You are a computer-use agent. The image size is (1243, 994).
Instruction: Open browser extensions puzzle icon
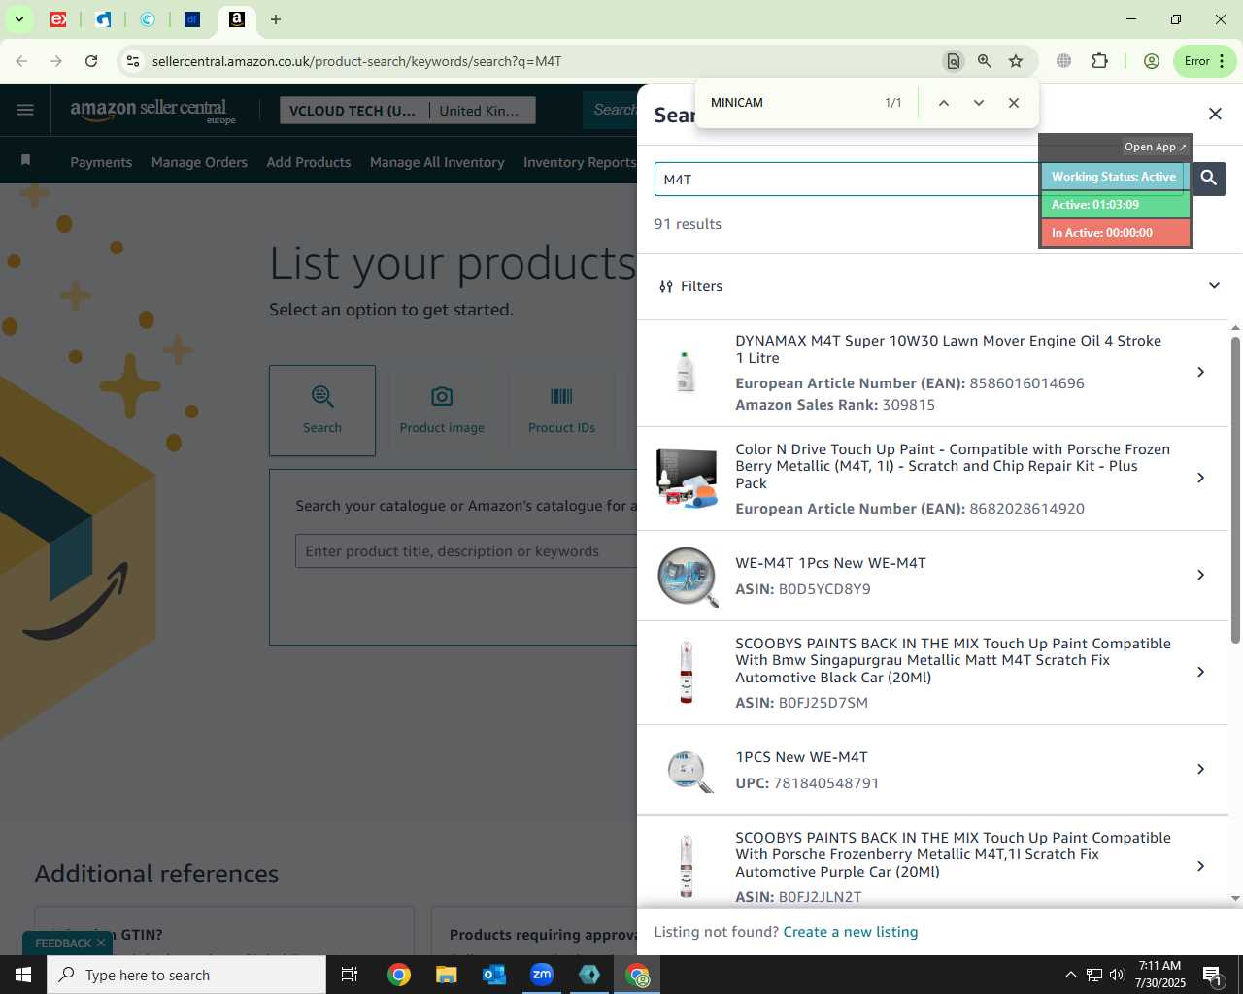click(x=1099, y=61)
